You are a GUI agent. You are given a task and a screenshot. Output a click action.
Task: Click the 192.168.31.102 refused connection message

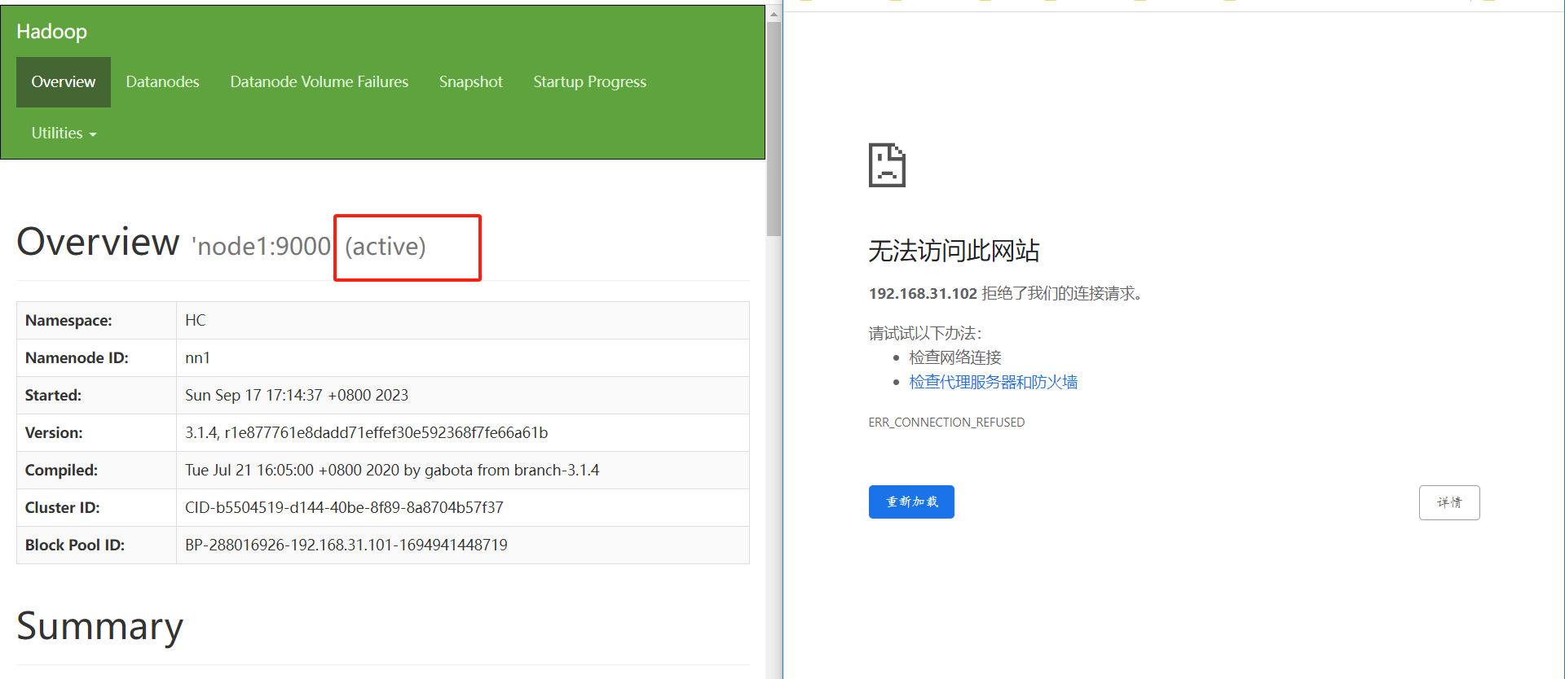coord(1007,293)
